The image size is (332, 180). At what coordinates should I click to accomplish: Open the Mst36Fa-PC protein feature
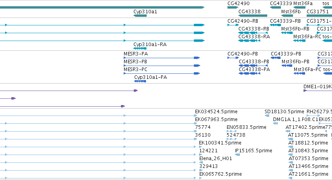[x=299, y=73]
